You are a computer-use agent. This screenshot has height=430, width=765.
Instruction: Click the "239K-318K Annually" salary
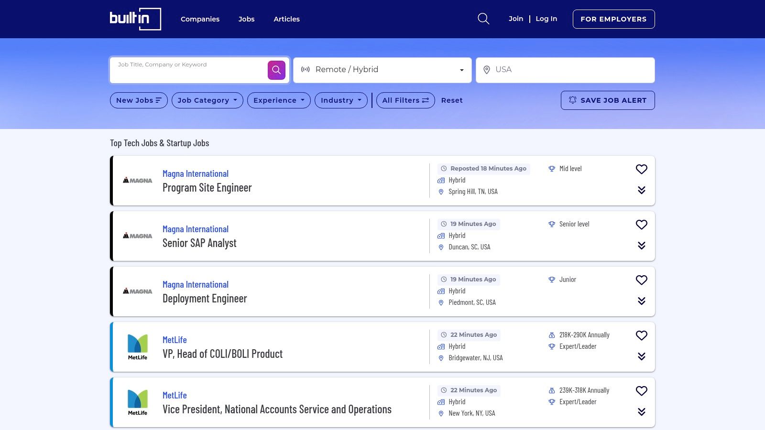[584, 390]
